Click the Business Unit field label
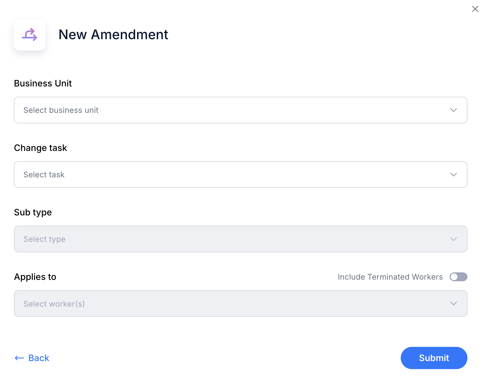 pyautogui.click(x=43, y=83)
